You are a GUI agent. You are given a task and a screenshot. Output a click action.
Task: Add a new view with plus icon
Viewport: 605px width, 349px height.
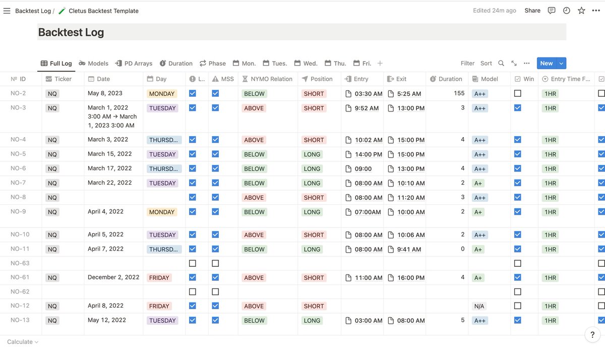coord(380,63)
